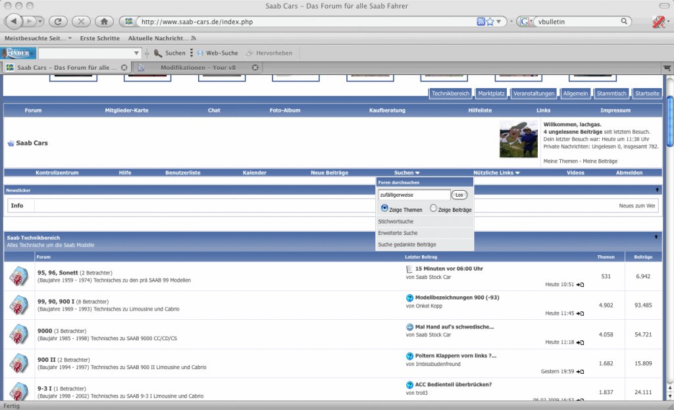Click the RSS feed icon in address bar
Image resolution: width=674 pixels, height=410 pixels.
pos(481,22)
